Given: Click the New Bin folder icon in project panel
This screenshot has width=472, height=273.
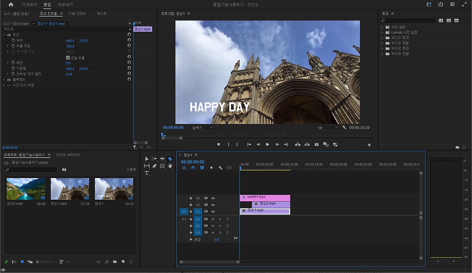Looking at the screenshot, I should pyautogui.click(x=115, y=262).
